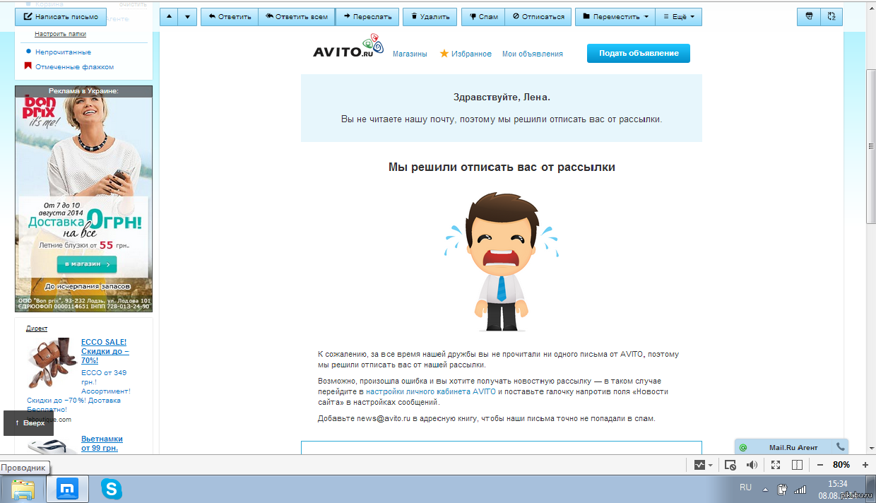Click the @ icon in Mail.Ru Агент

[x=743, y=447]
